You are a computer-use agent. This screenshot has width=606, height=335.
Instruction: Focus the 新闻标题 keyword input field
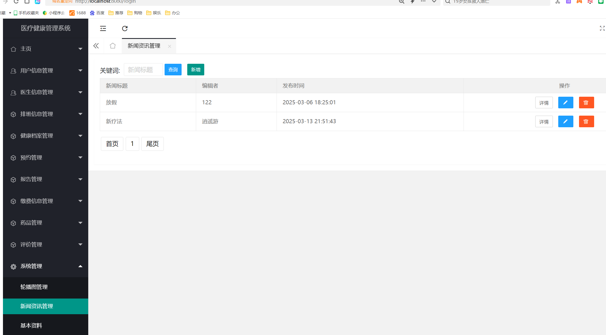tap(143, 70)
